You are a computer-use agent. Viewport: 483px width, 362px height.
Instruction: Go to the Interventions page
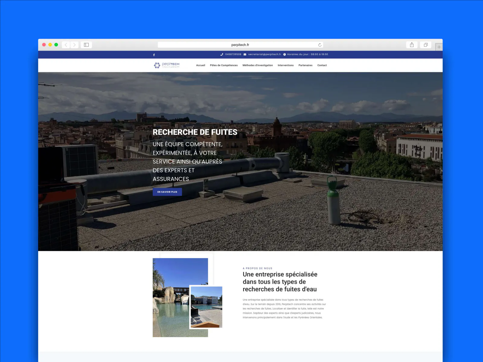[x=286, y=65]
